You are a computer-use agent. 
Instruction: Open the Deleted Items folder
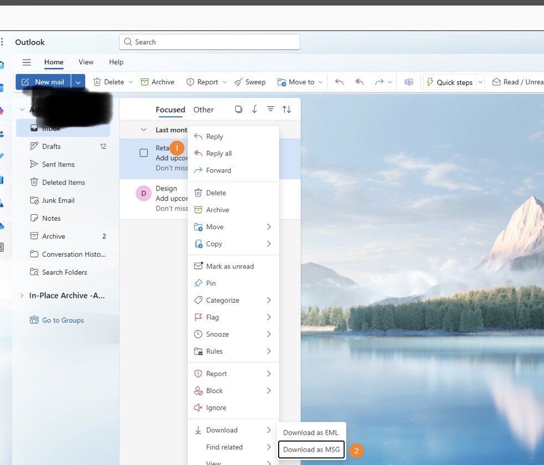coord(63,182)
